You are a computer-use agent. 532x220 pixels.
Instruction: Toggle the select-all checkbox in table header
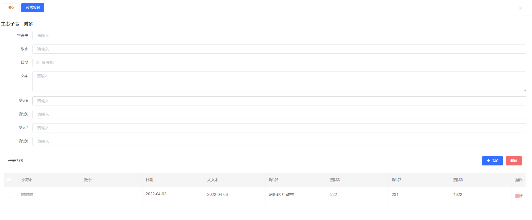pos(9,180)
